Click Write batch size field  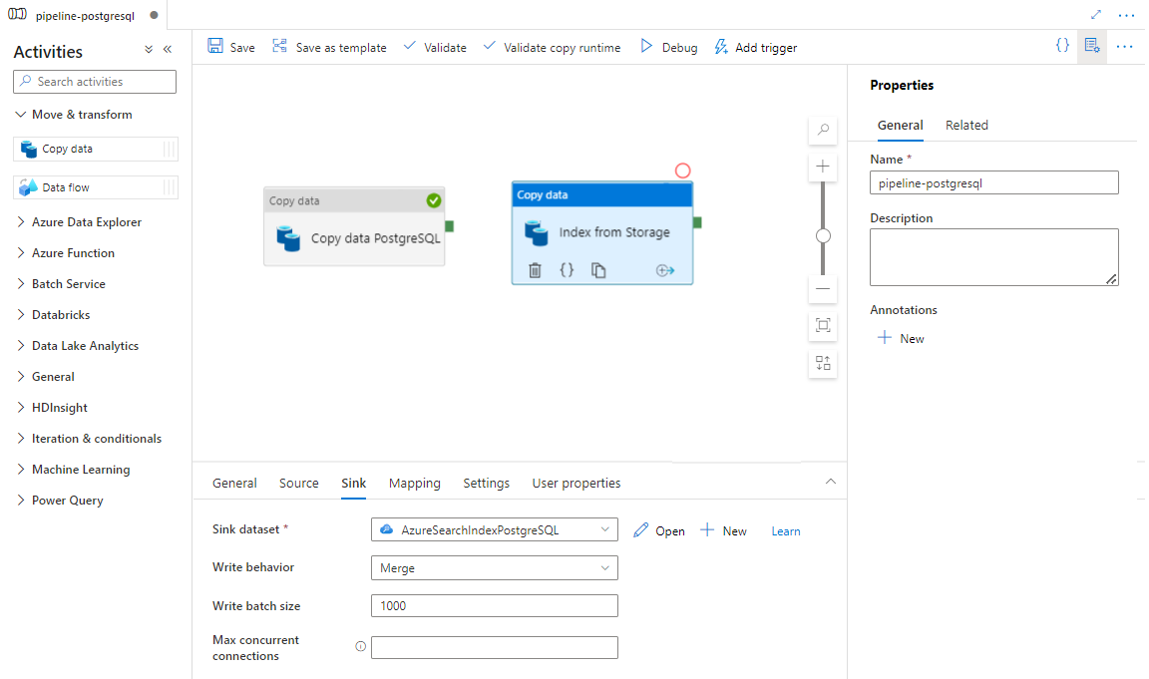click(x=494, y=606)
